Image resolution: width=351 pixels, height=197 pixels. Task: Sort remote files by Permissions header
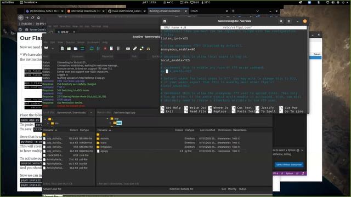tap(225, 130)
